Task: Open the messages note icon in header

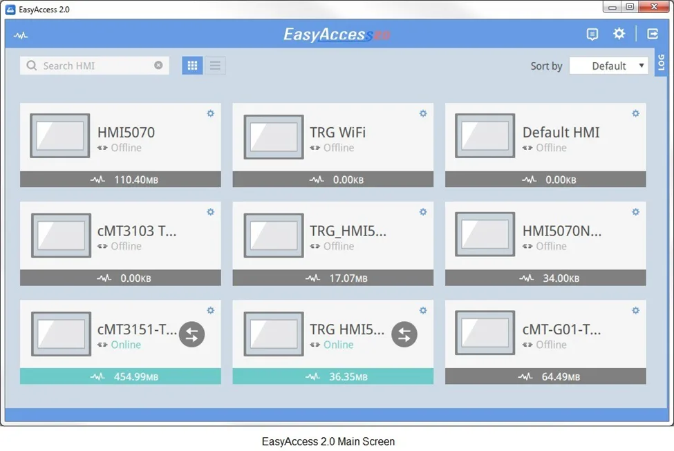Action: (x=592, y=34)
